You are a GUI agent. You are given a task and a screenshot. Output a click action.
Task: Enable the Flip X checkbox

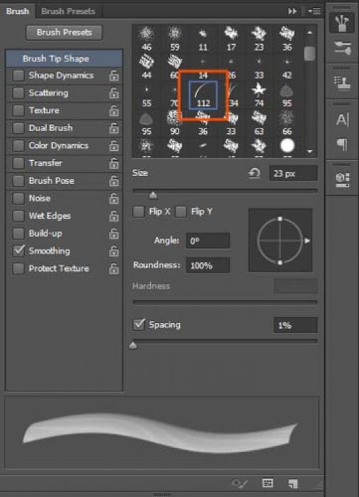point(138,212)
